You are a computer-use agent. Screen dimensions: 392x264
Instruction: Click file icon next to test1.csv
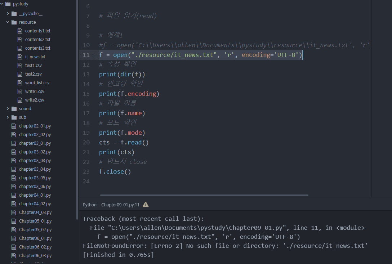coord(20,65)
